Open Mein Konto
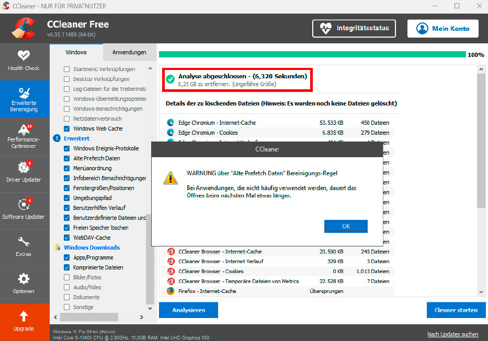Screen dimensions: 488x341 (x=442, y=28)
